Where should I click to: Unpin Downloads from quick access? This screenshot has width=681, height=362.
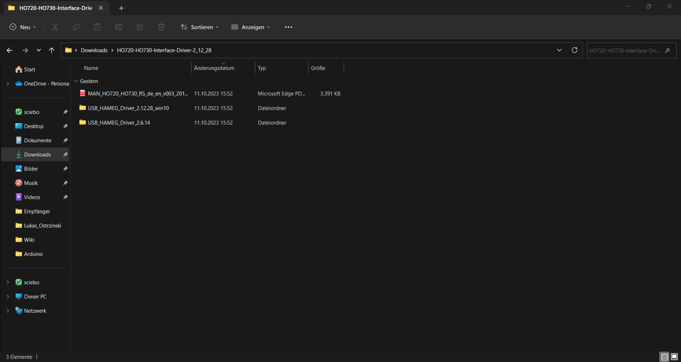65,155
